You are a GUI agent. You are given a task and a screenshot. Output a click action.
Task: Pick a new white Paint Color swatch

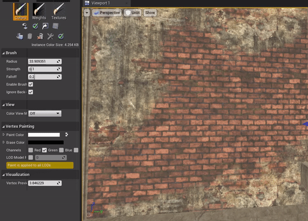coord(44,135)
